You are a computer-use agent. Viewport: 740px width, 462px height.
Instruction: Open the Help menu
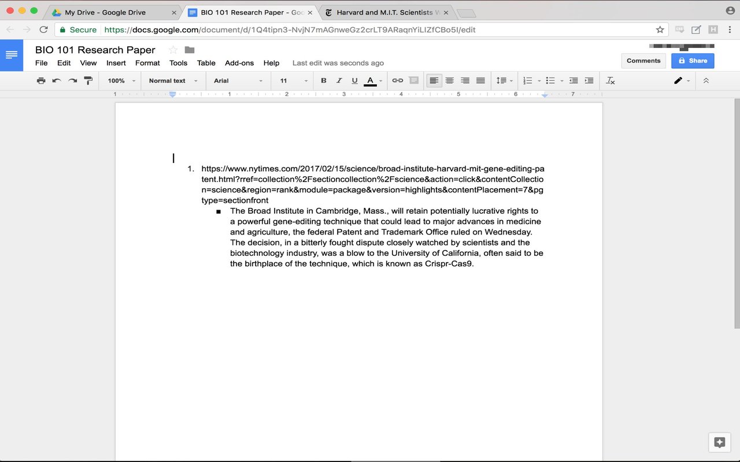tap(271, 63)
